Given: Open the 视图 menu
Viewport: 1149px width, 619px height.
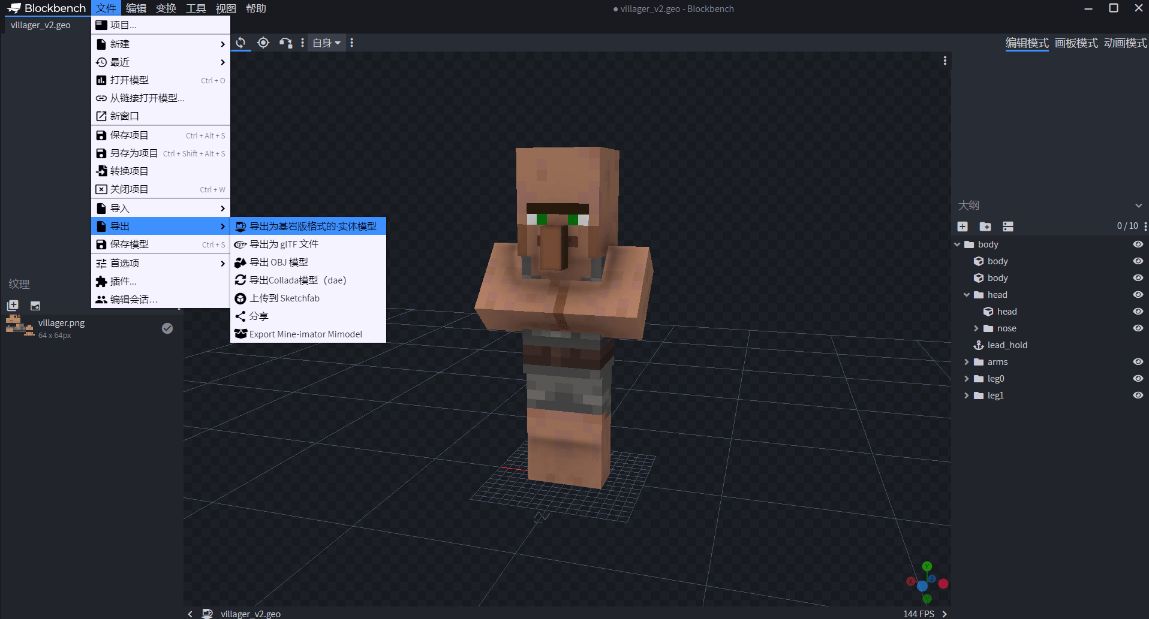Looking at the screenshot, I should point(226,8).
